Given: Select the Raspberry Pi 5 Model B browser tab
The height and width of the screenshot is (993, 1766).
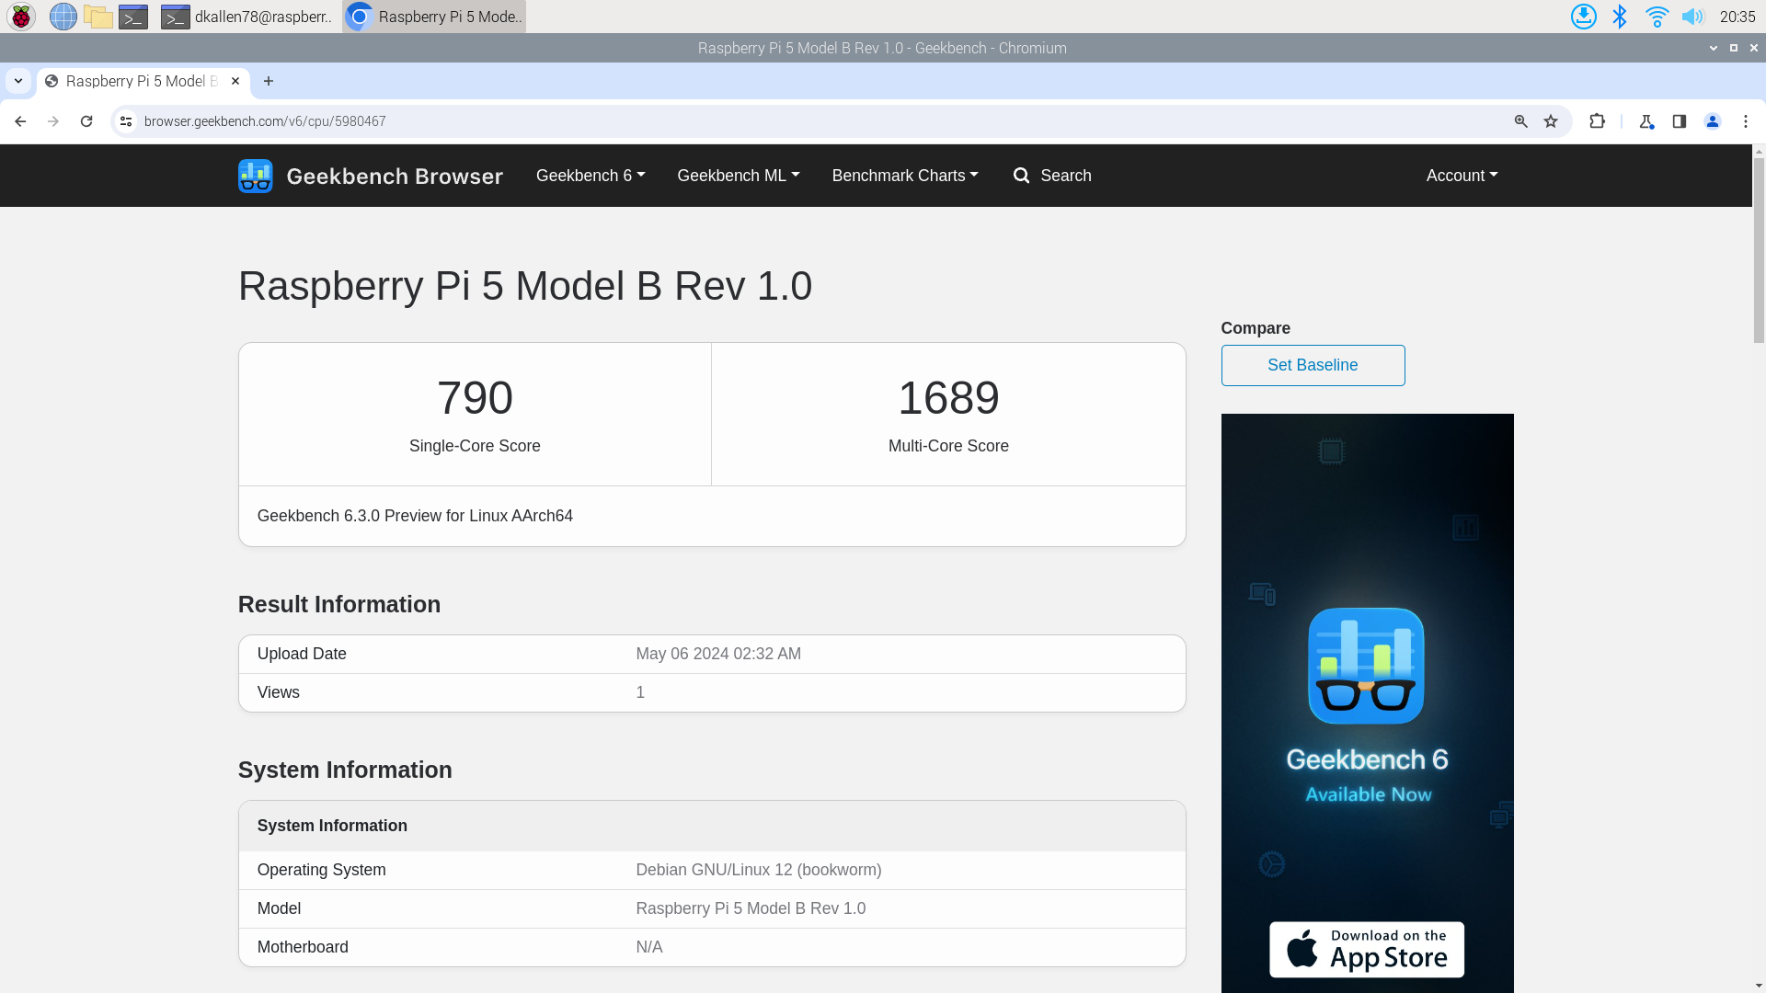Looking at the screenshot, I should [143, 81].
